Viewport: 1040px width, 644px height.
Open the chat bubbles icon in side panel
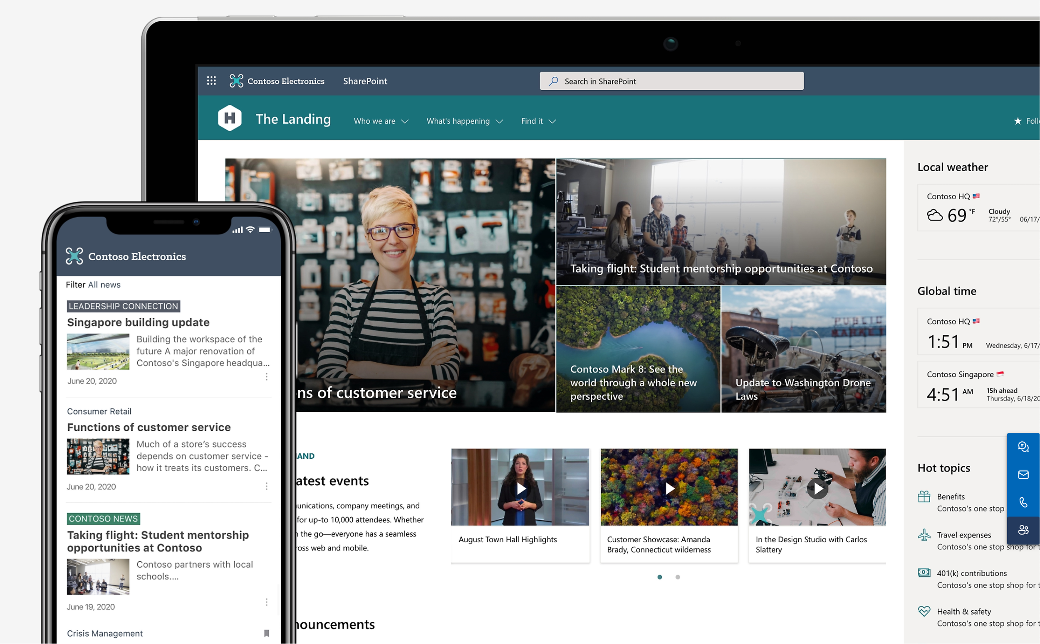click(1023, 446)
